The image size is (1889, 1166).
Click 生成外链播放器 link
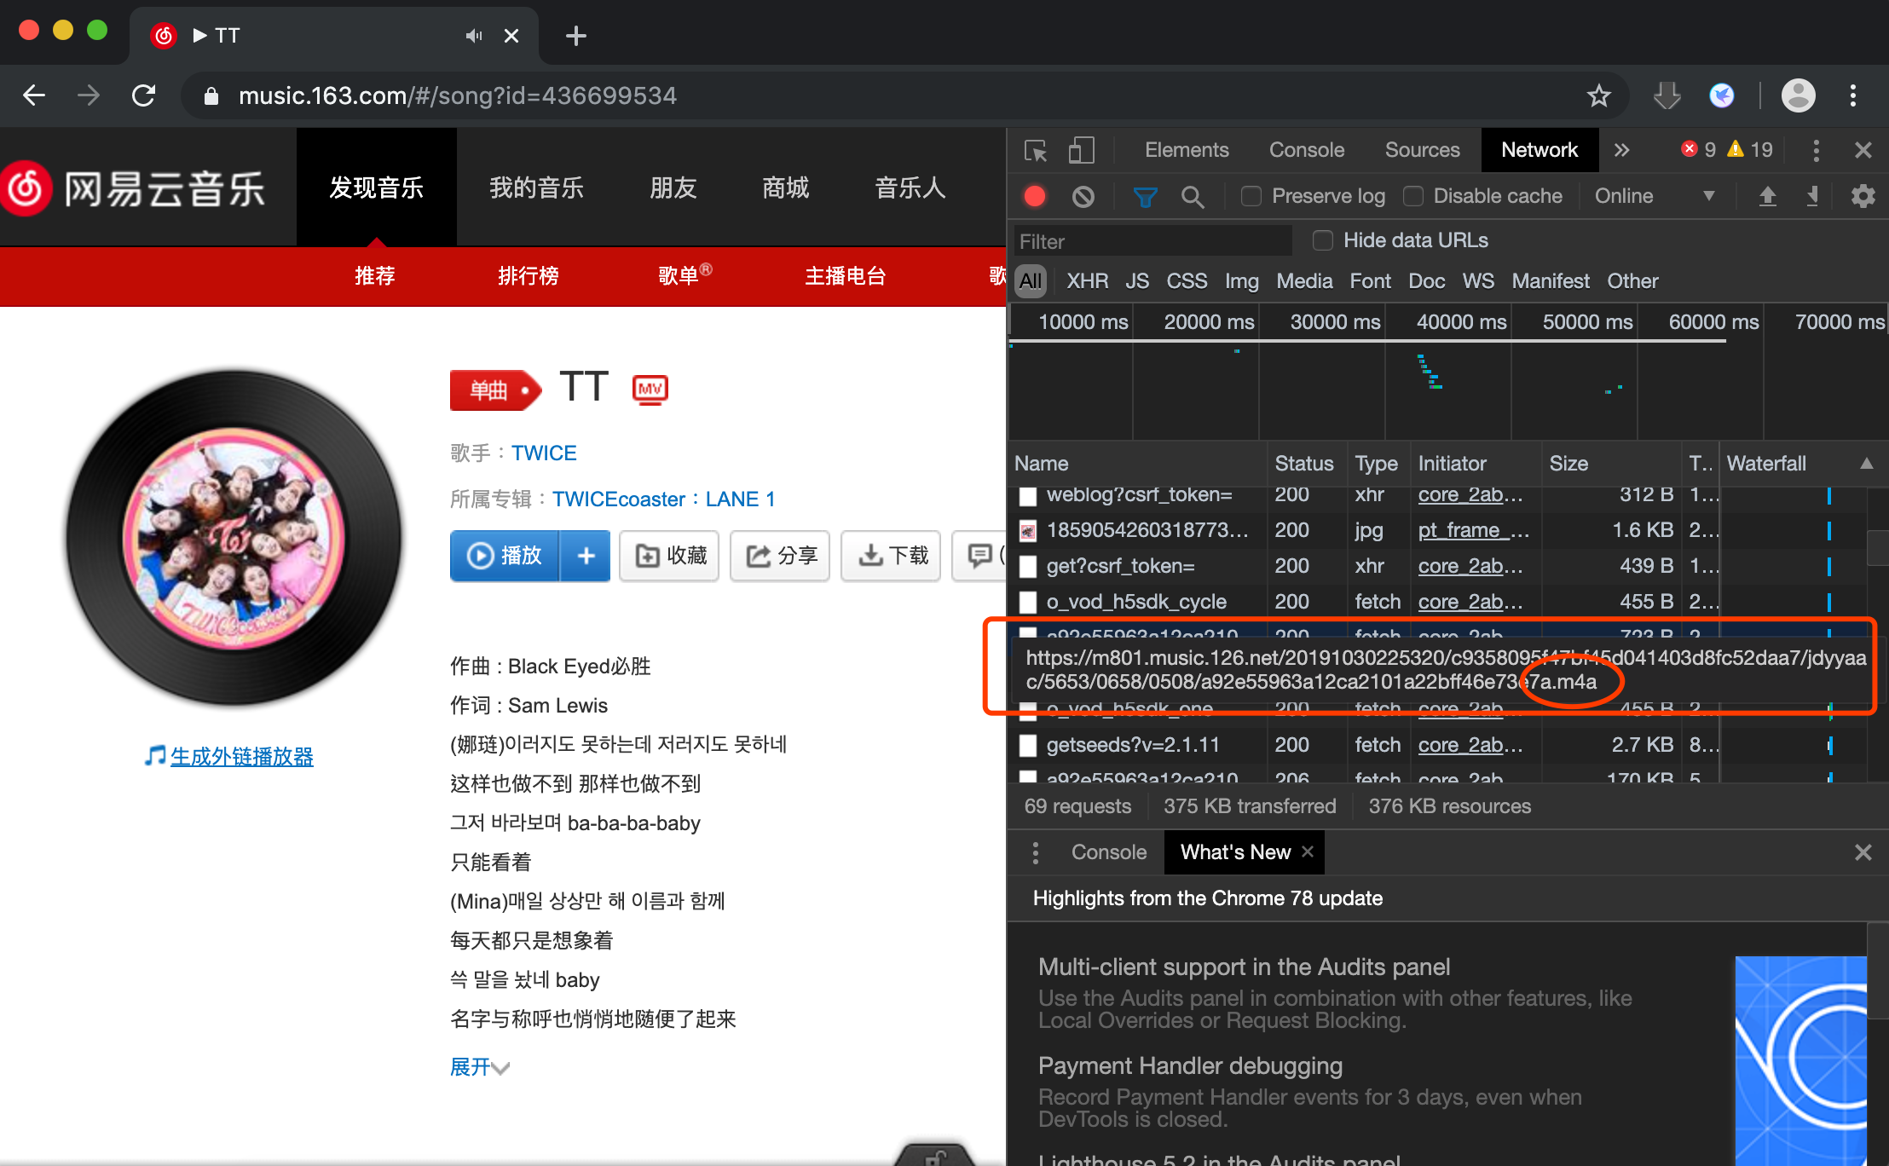coord(241,757)
